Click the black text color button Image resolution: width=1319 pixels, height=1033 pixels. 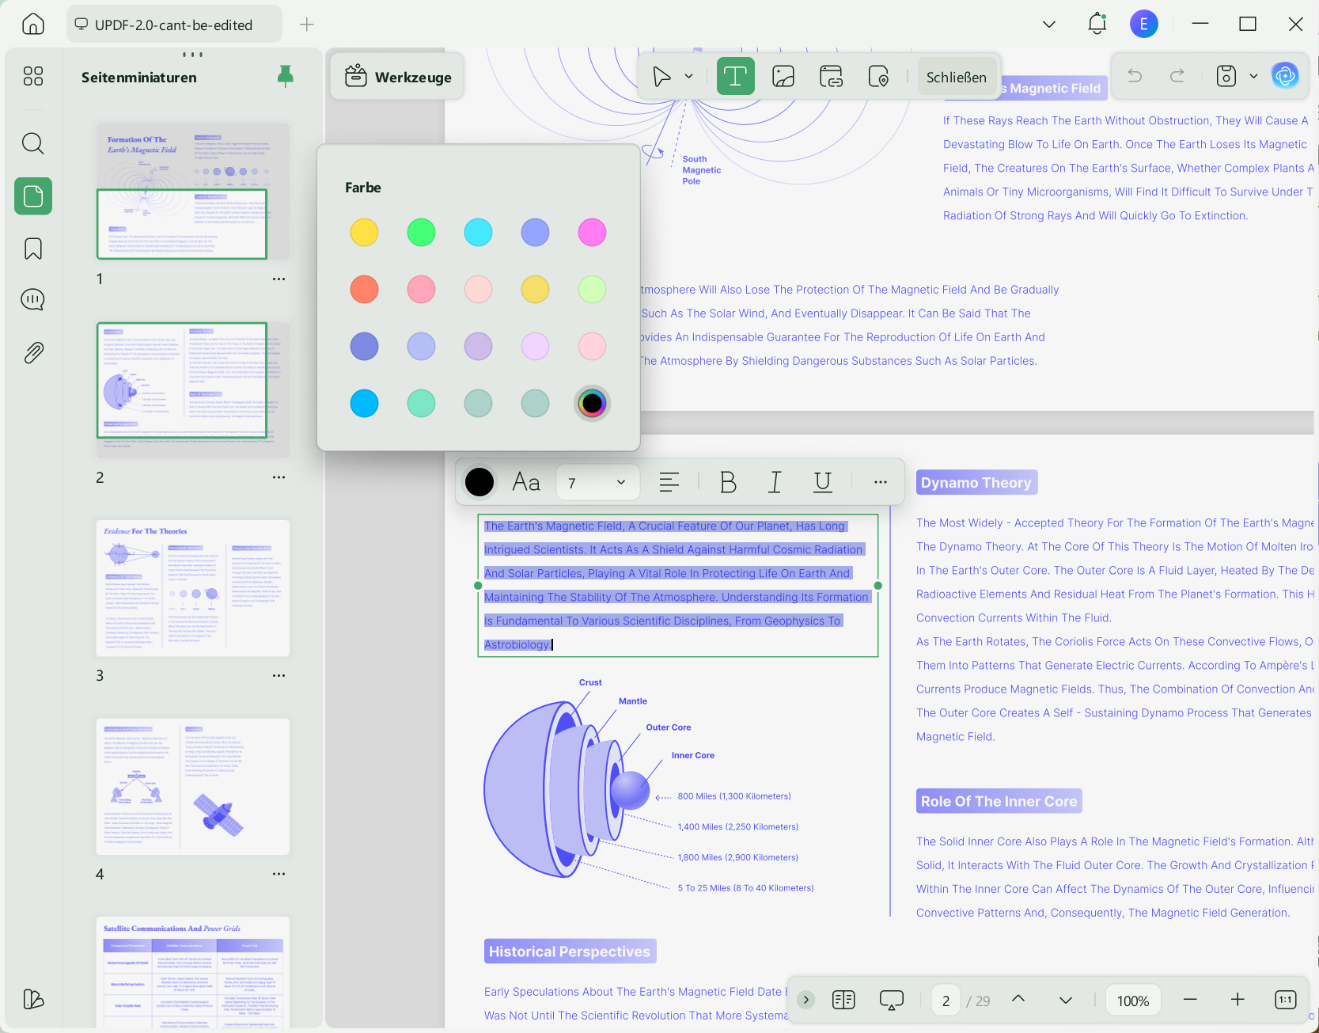pos(479,481)
